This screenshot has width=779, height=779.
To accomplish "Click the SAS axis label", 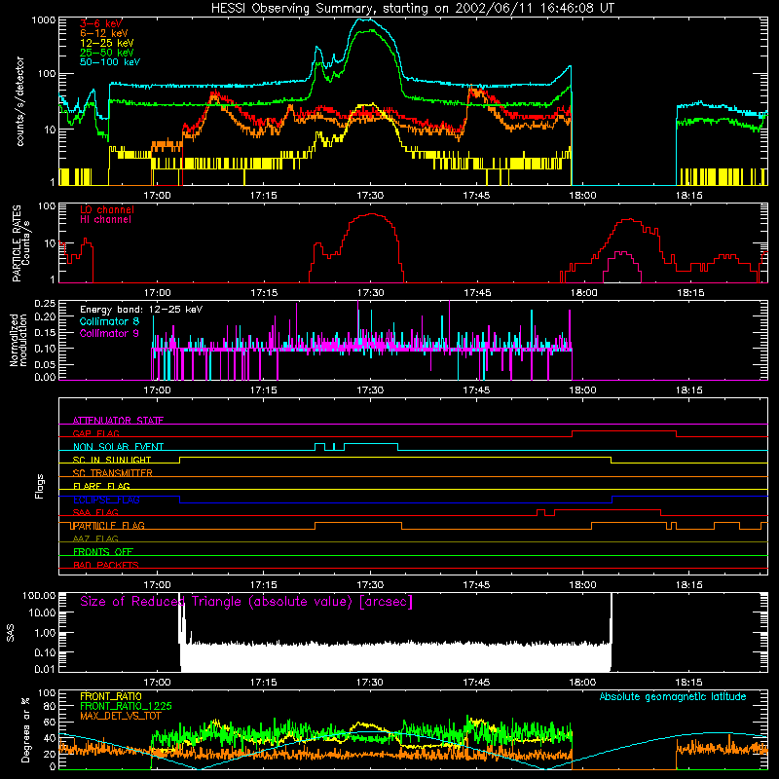I will tap(10, 633).
